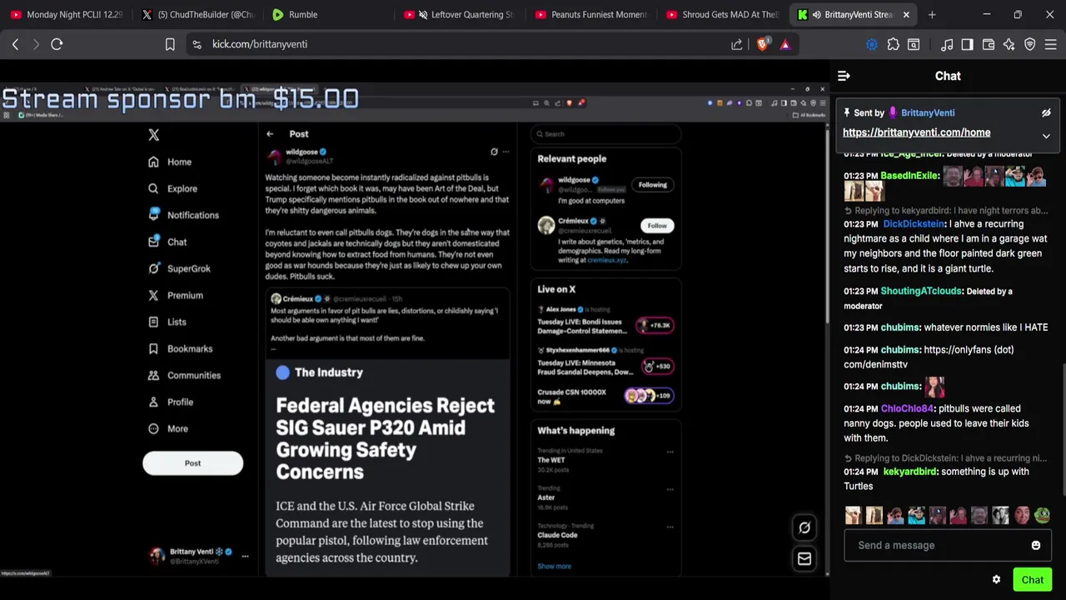The height and width of the screenshot is (600, 1066).
Task: Open three-dot options on wildgoose's post
Action: (x=506, y=152)
